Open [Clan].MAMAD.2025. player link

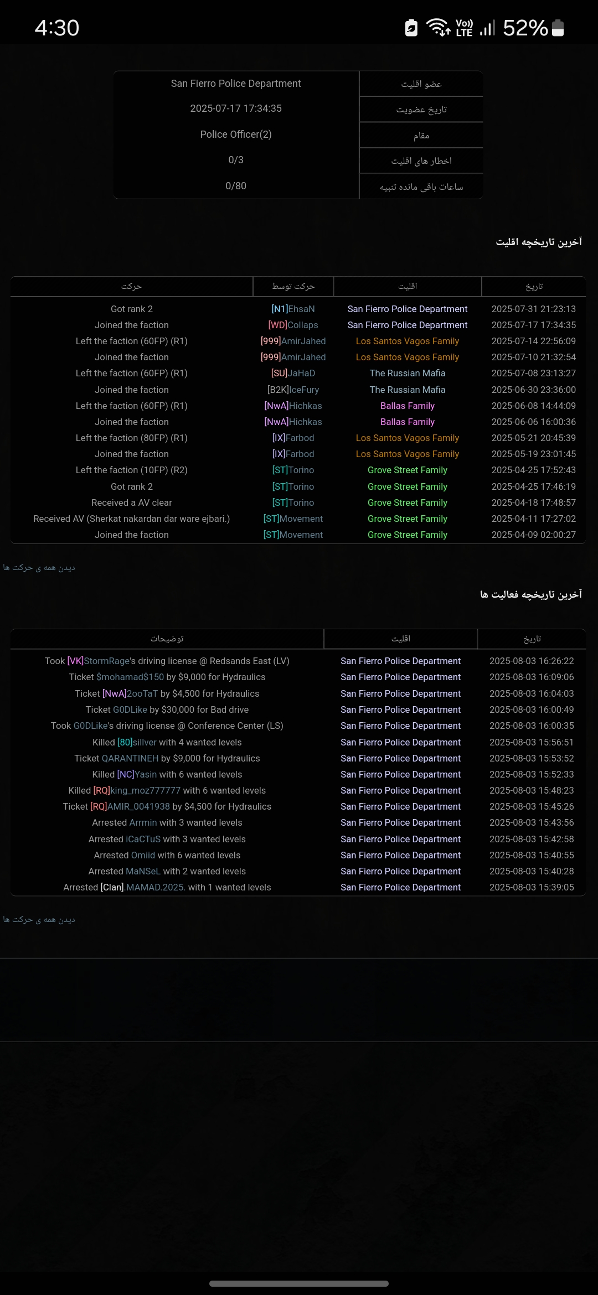tap(143, 887)
